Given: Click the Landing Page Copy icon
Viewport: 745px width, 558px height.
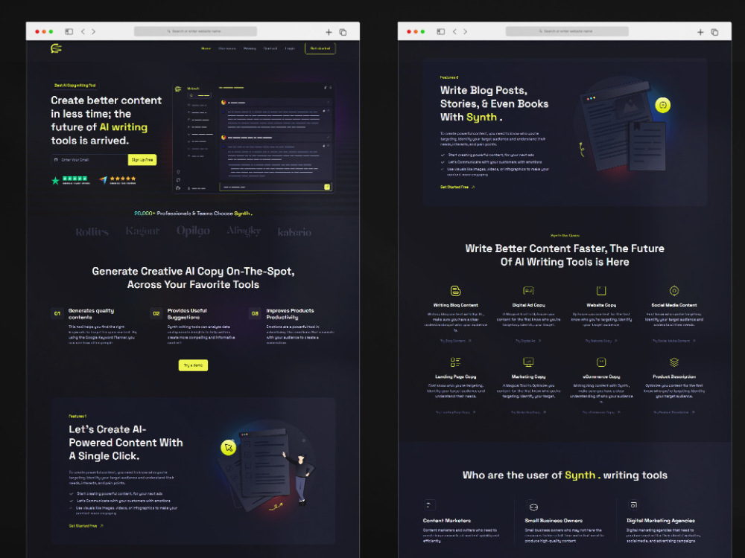Looking at the screenshot, I should point(455,362).
